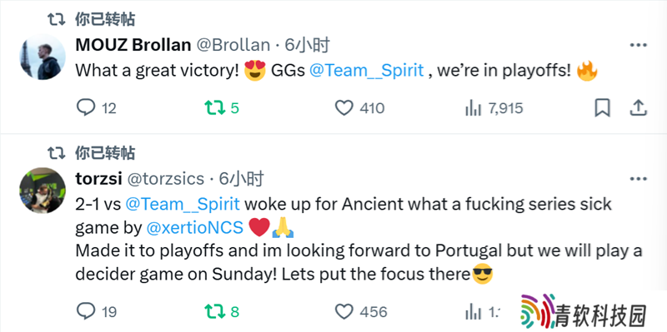Open the torzsi display name profile
Image resolution: width=667 pixels, height=332 pixels.
tap(98, 179)
